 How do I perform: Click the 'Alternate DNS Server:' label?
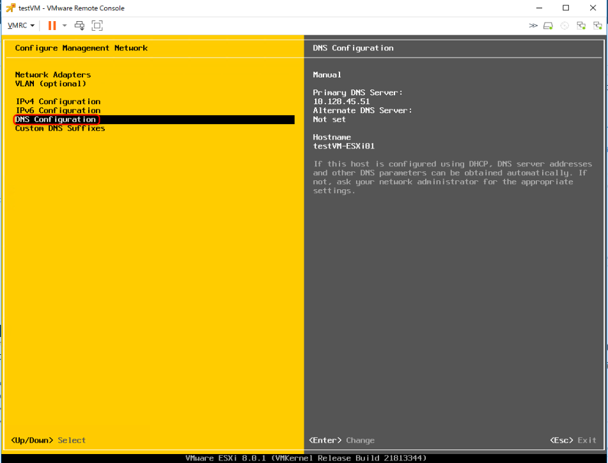point(362,111)
